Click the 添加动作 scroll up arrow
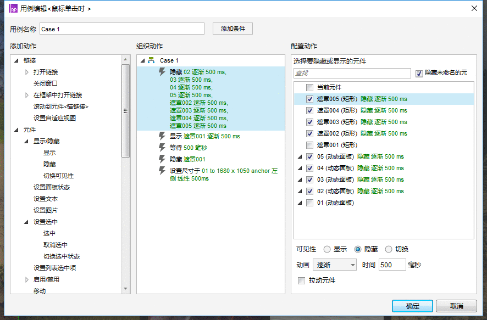 pyautogui.click(x=125, y=59)
